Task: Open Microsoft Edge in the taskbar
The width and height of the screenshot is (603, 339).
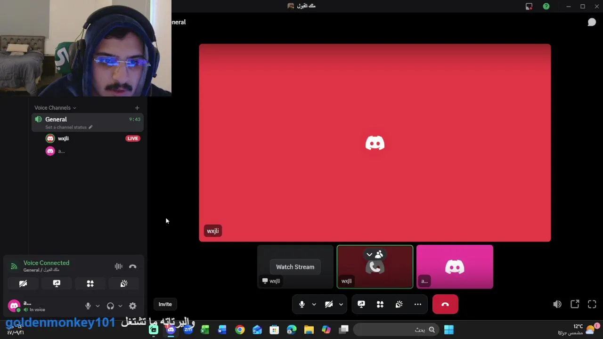Action: click(292, 330)
